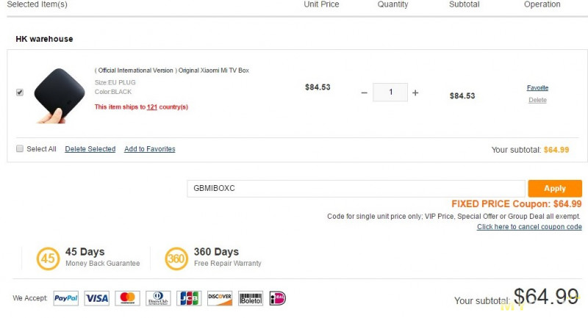
Task: Click the iDEAL payment icon
Action: click(x=278, y=298)
